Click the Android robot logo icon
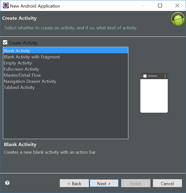The width and height of the screenshot is (186, 193). point(178,19)
